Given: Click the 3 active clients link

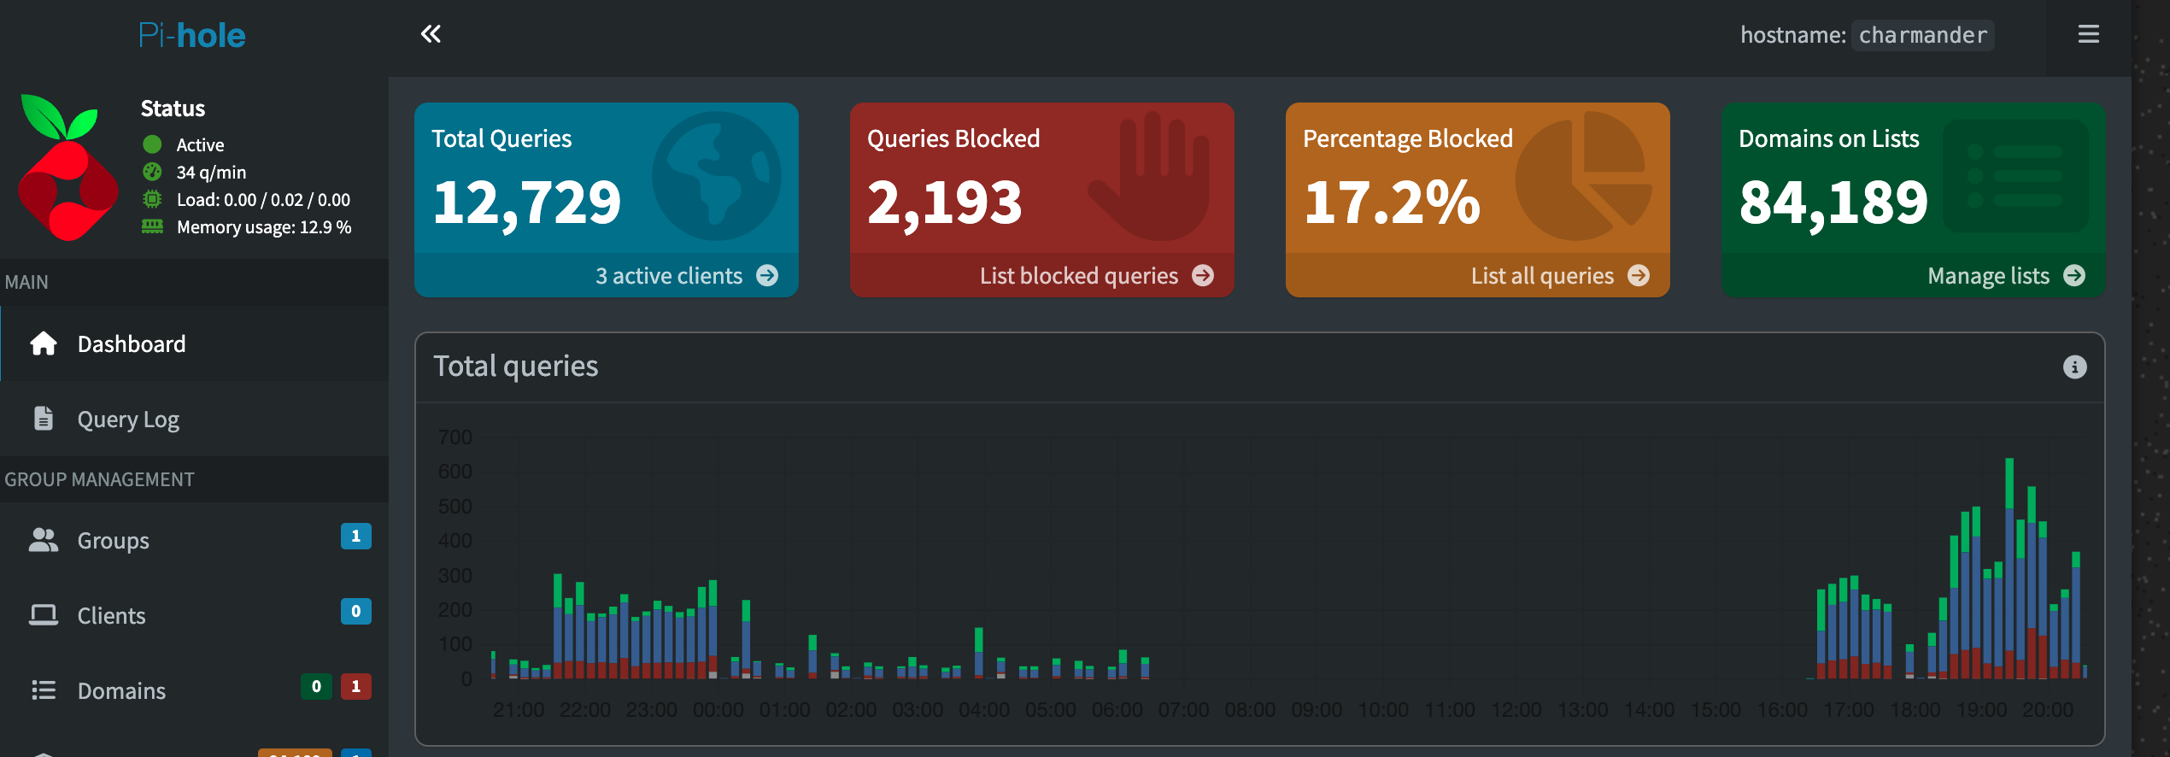Looking at the screenshot, I should pyautogui.click(x=668, y=276).
